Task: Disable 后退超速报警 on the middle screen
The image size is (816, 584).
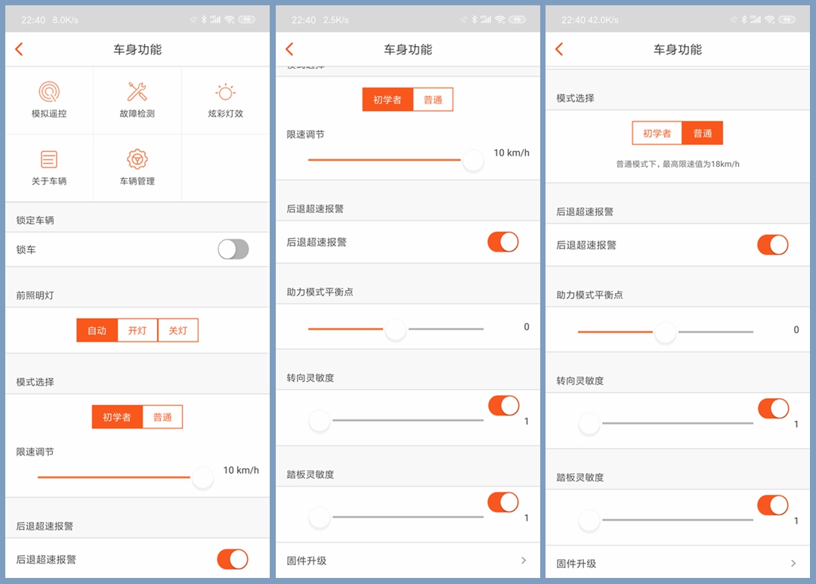Action: click(503, 242)
